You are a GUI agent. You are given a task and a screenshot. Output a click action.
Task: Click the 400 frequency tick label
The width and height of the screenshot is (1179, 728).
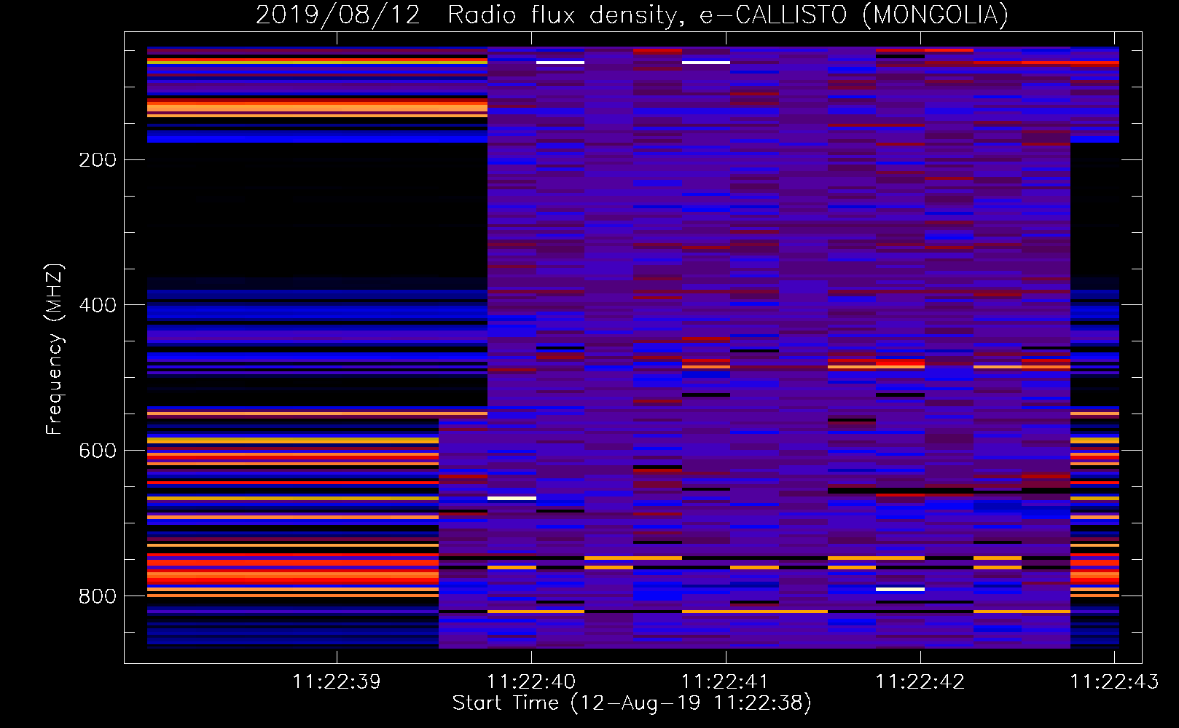pos(98,305)
